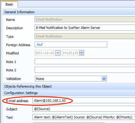Collapse the General Information section header

[x=69, y=12]
